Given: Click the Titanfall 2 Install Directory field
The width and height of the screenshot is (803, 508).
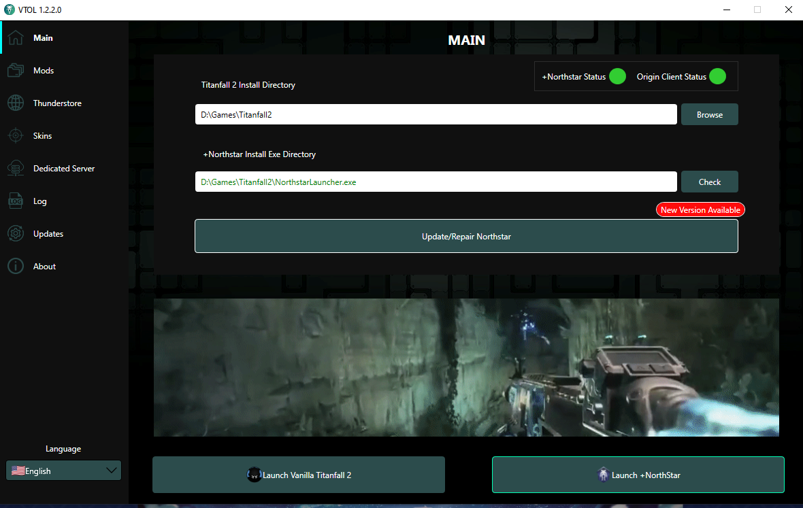Looking at the screenshot, I should tap(436, 115).
